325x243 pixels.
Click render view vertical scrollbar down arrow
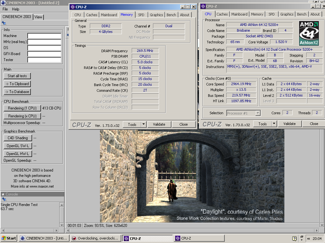click(322, 225)
